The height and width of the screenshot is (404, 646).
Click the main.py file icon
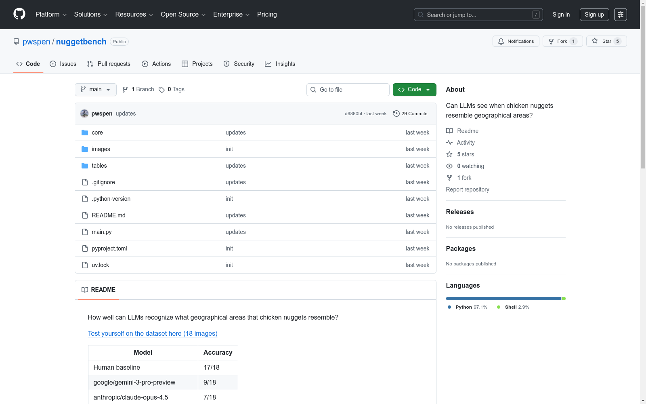point(85,232)
